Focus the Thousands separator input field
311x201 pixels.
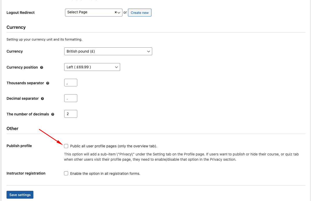[x=71, y=83]
